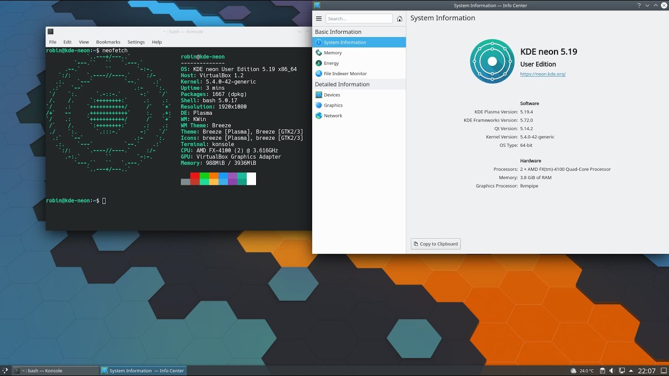This screenshot has height=376, width=669.
Task: Click the Qt Version value 5.14.2
Action: 526,128
